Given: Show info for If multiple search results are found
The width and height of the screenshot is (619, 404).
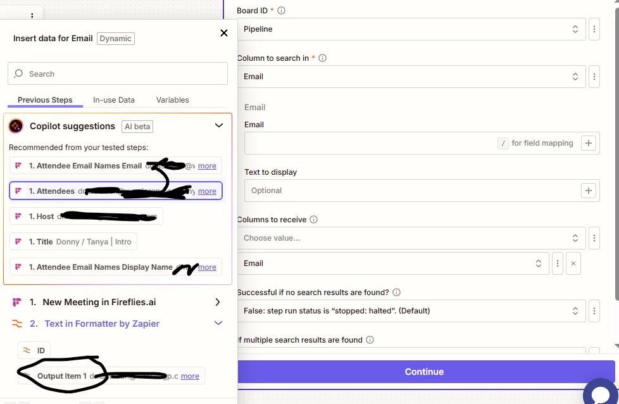Looking at the screenshot, I should (370, 339).
